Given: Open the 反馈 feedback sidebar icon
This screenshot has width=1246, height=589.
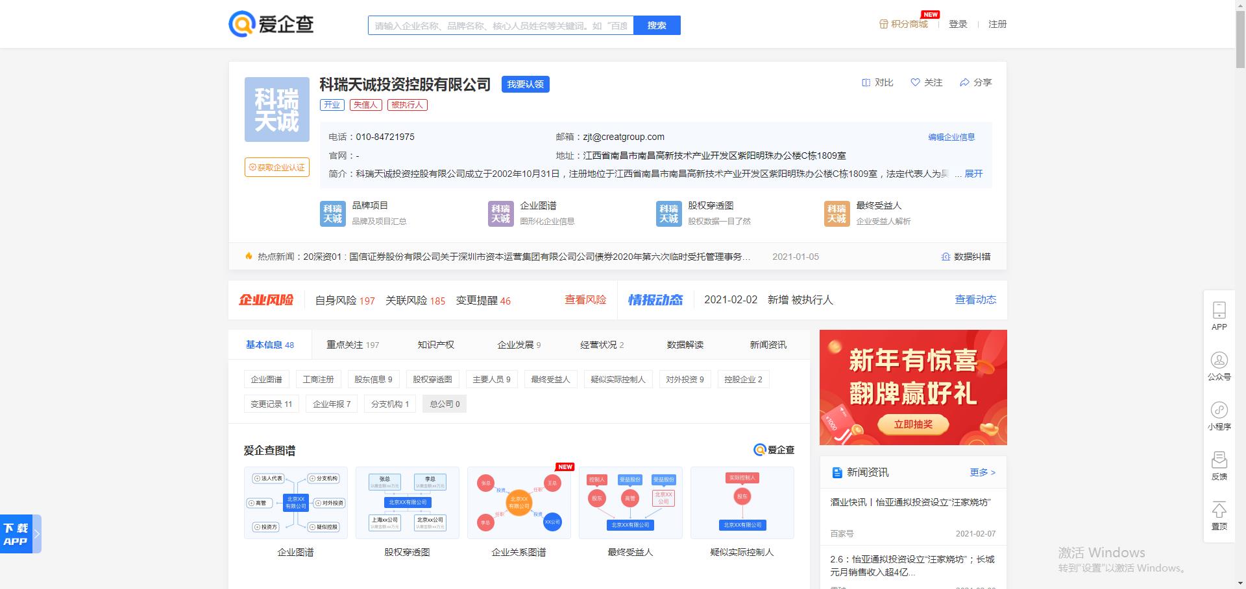Looking at the screenshot, I should pos(1219,459).
